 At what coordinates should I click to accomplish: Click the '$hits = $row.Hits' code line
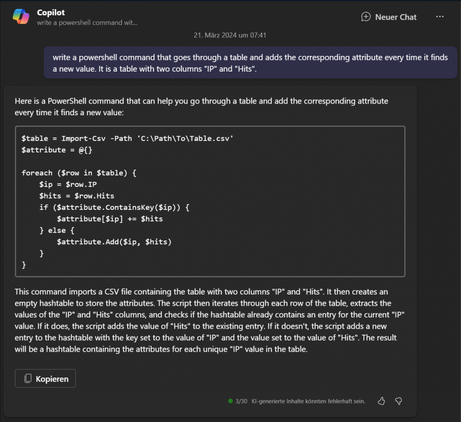tap(77, 196)
